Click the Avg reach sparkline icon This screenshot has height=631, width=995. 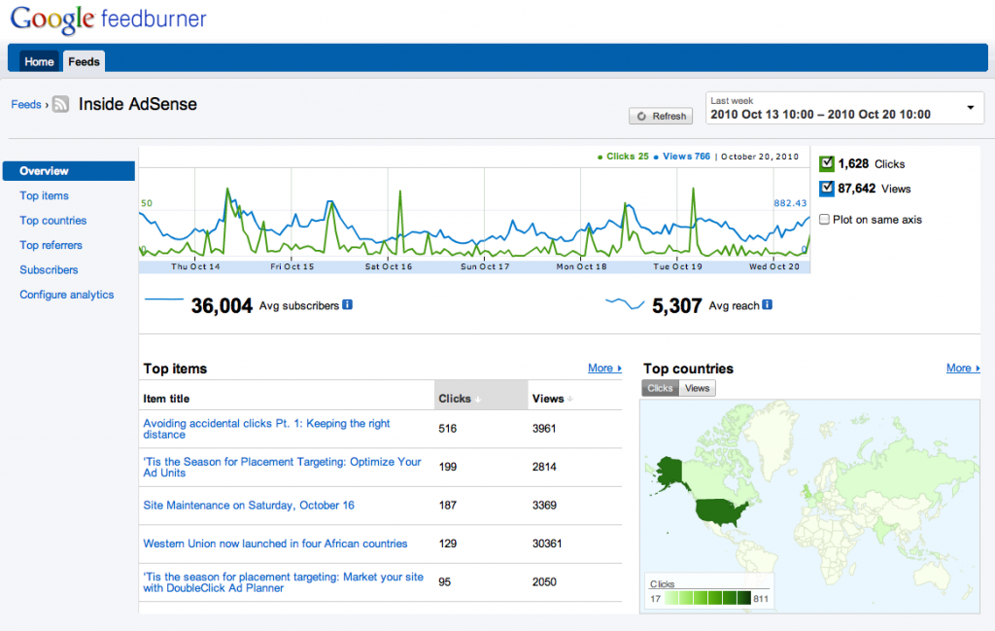tap(625, 303)
